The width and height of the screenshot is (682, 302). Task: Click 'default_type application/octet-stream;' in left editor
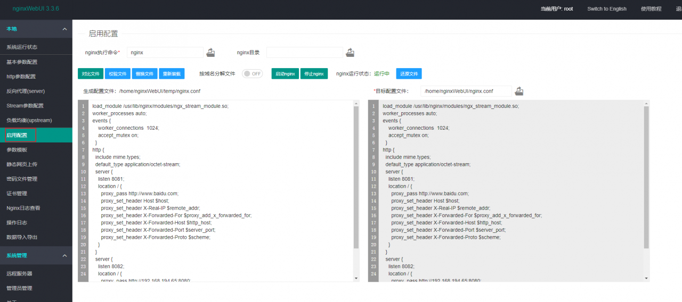coord(138,164)
